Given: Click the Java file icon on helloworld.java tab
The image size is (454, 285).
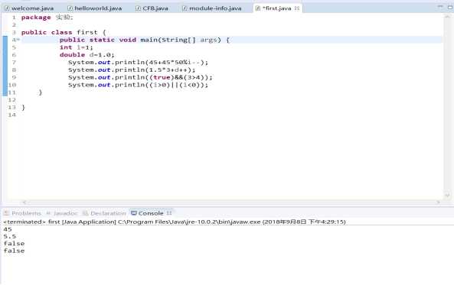Looking at the screenshot, I should 70,8.
